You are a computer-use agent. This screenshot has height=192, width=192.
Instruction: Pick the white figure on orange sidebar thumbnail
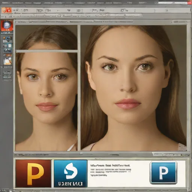coord(7,61)
